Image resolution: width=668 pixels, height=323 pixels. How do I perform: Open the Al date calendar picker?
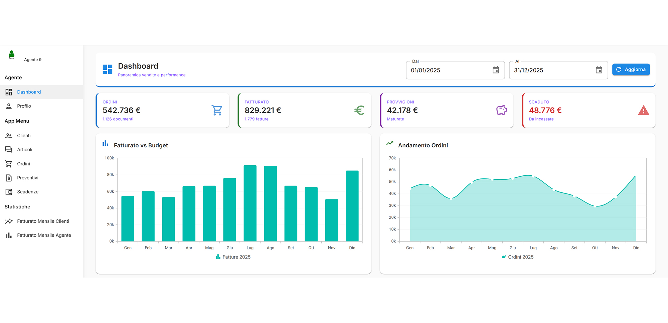click(599, 70)
